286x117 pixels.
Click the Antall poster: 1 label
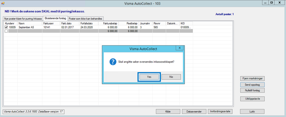point(224,14)
